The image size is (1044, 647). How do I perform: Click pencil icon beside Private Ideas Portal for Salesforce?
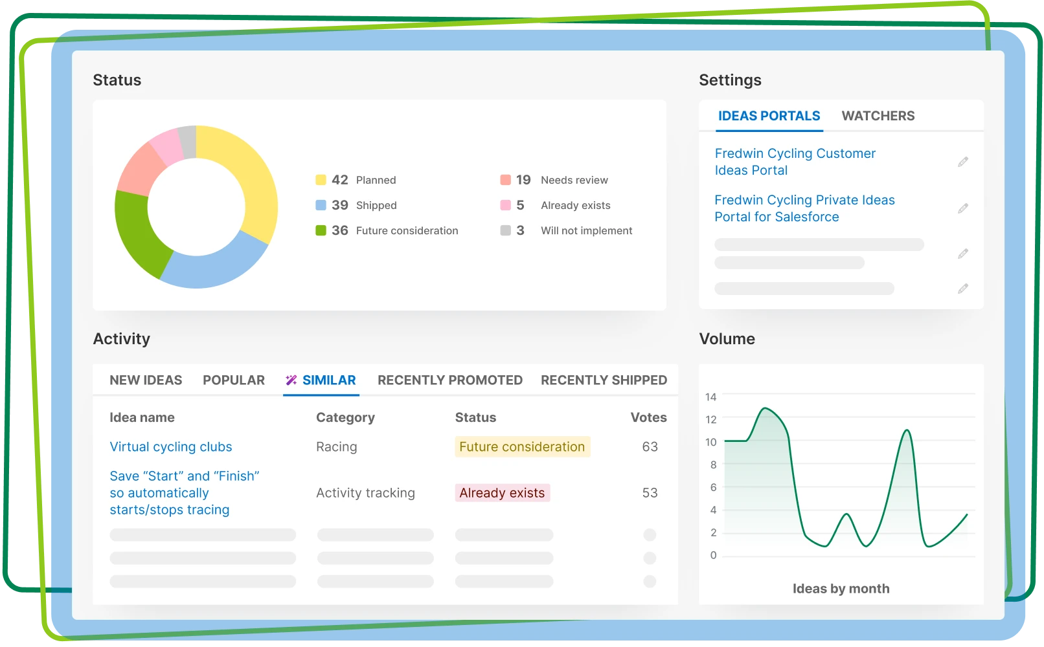tap(963, 208)
